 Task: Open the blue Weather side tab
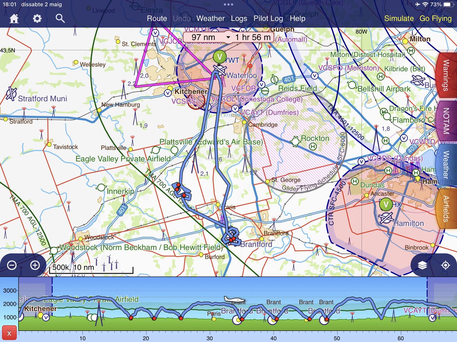(446, 165)
